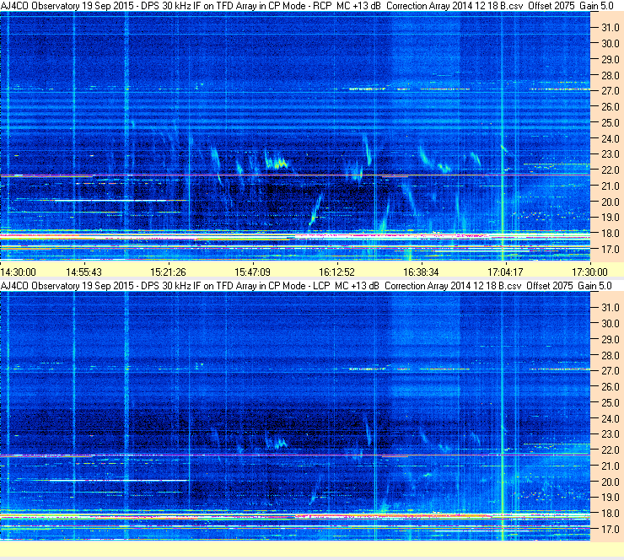The height and width of the screenshot is (560, 624).
Task: Click 20.0 frequency label in RCP panel
Action: [x=611, y=202]
